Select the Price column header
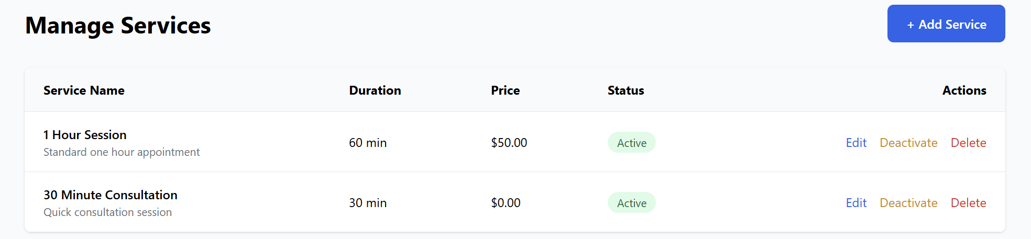1031x239 pixels. point(505,90)
